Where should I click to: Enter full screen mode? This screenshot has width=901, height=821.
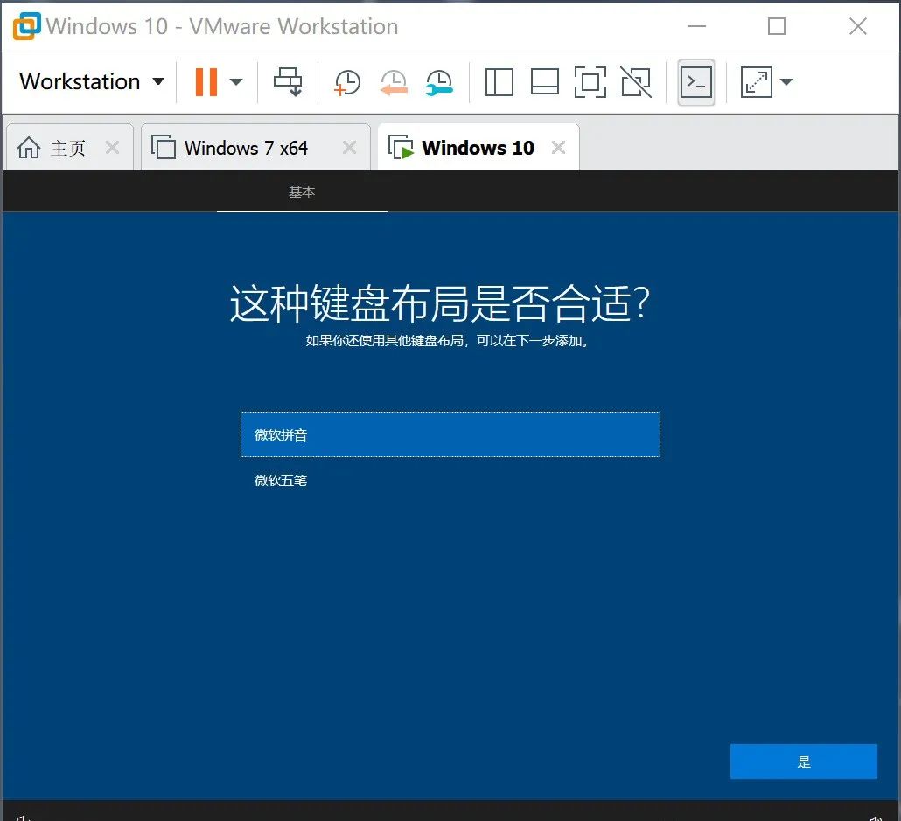590,81
